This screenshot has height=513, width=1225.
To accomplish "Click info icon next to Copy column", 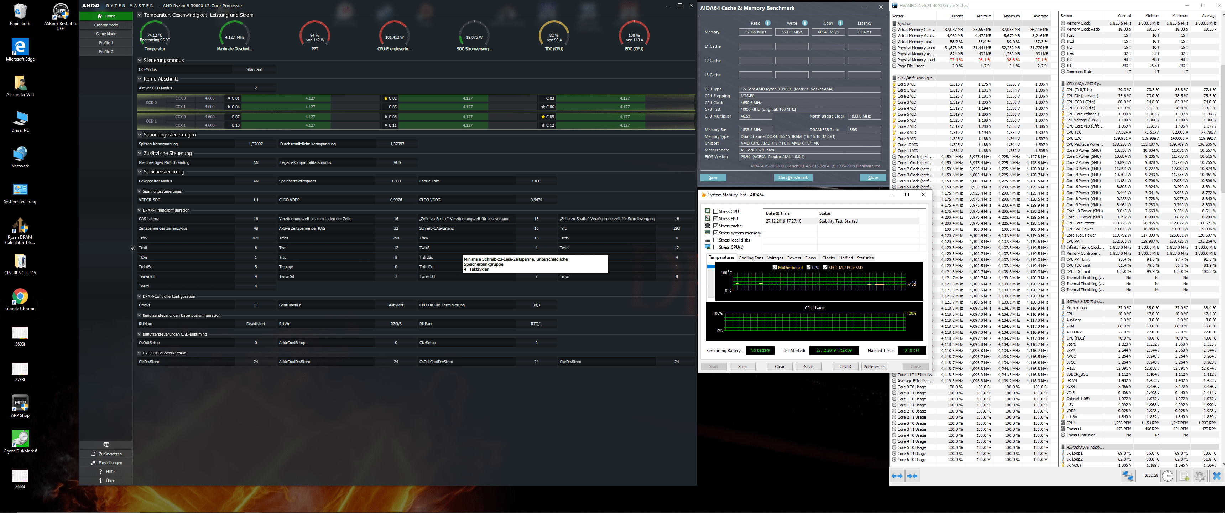I will tap(840, 23).
